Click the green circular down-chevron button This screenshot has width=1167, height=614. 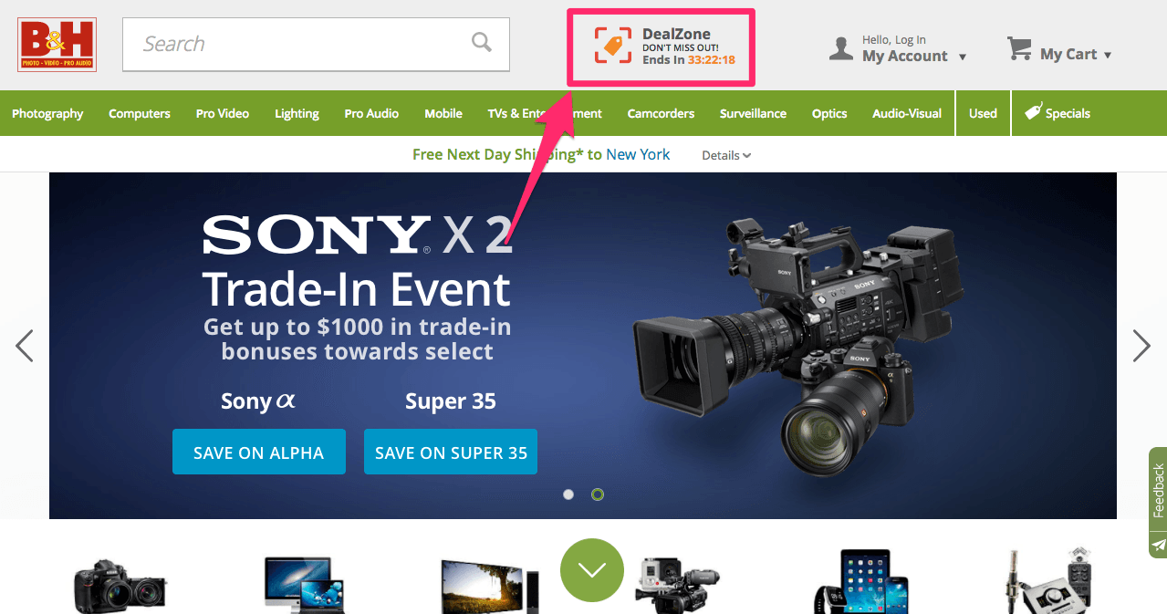point(592,570)
